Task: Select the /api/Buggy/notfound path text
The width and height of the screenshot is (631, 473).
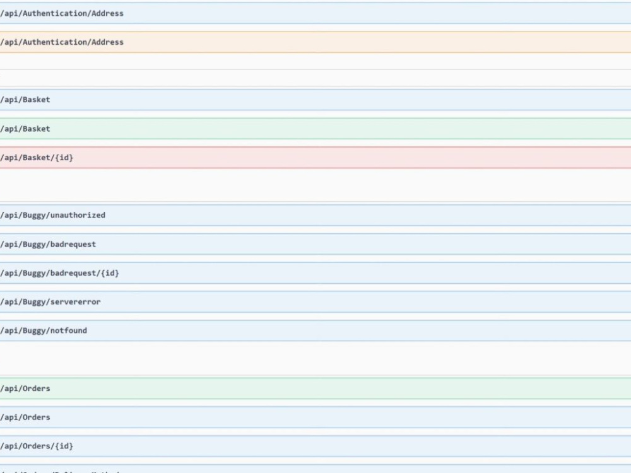Action: click(x=44, y=330)
